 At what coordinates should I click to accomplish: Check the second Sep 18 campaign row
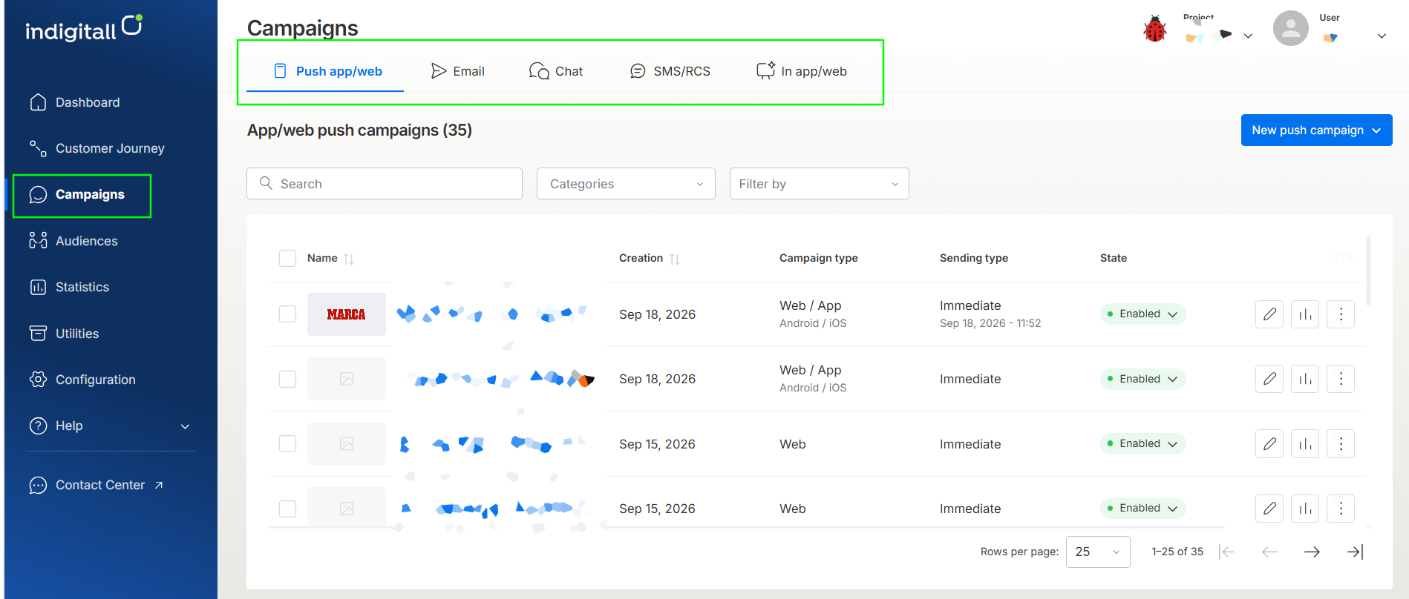(287, 379)
